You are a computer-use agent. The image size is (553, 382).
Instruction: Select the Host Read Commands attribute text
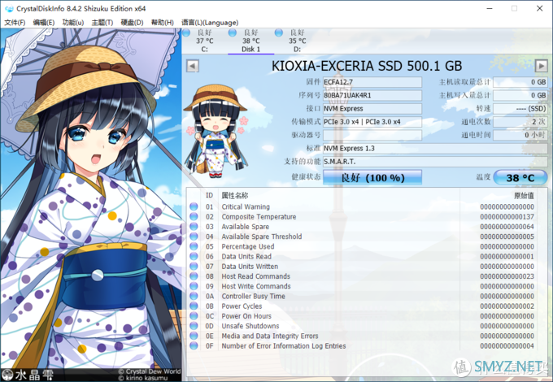click(x=255, y=276)
